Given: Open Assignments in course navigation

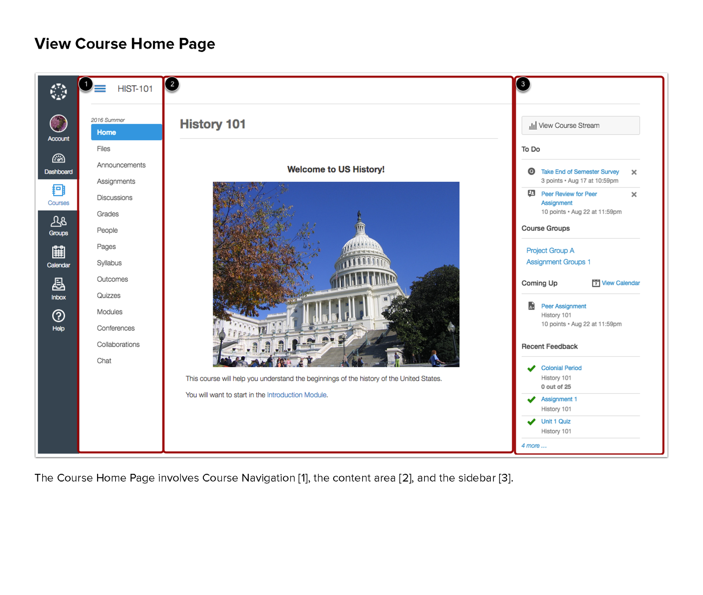Looking at the screenshot, I should 116,181.
